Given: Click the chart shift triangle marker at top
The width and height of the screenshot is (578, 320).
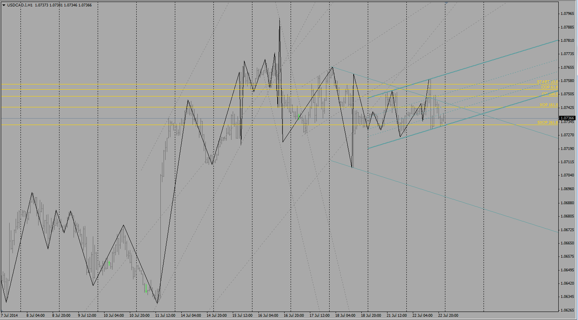Looking at the screenshot, I should pyautogui.click(x=446, y=2).
